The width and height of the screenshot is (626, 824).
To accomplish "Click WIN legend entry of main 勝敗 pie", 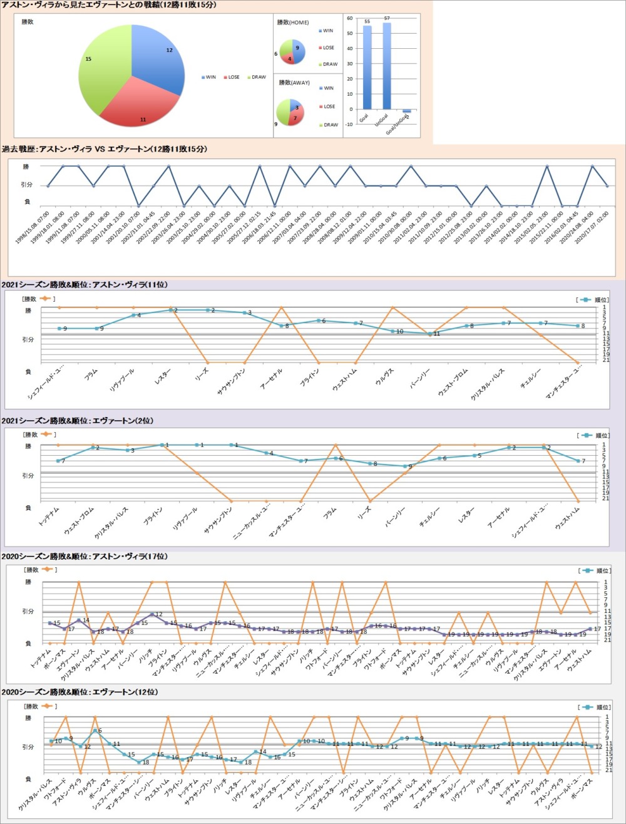I will [208, 78].
